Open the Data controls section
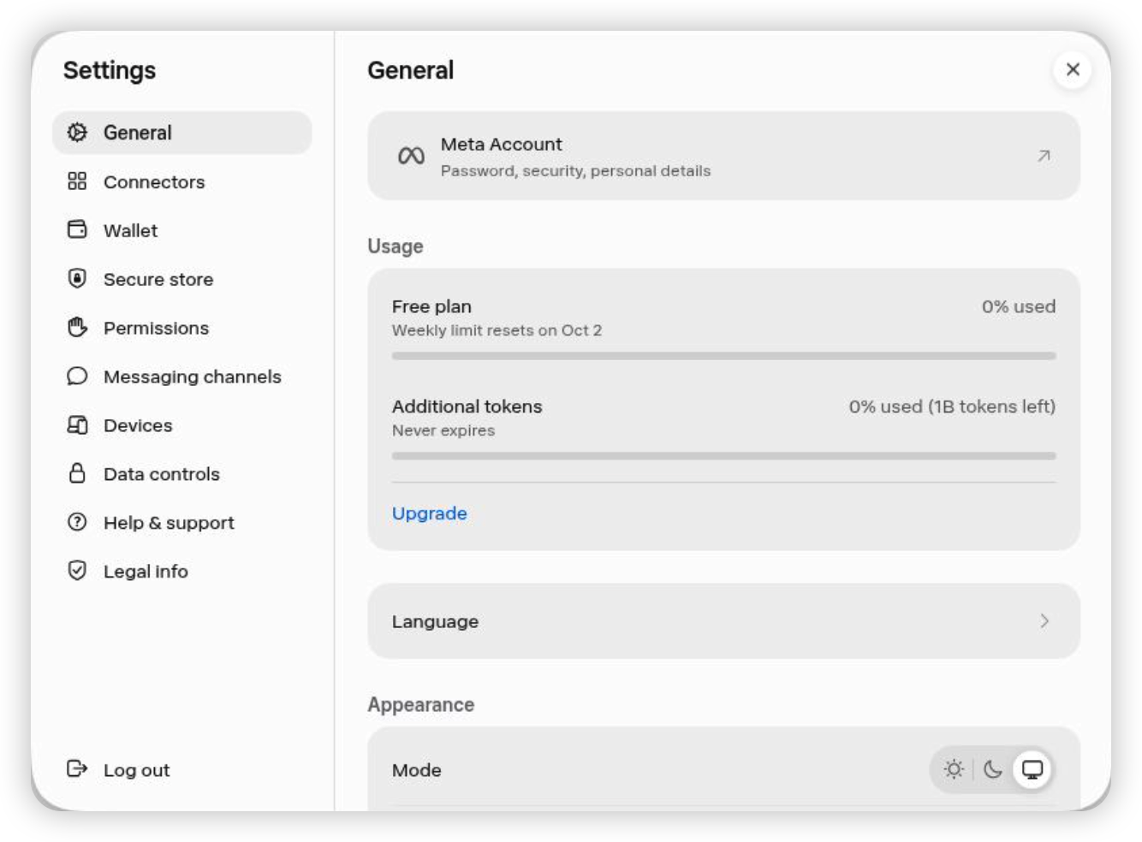1142x842 pixels. pos(181,474)
